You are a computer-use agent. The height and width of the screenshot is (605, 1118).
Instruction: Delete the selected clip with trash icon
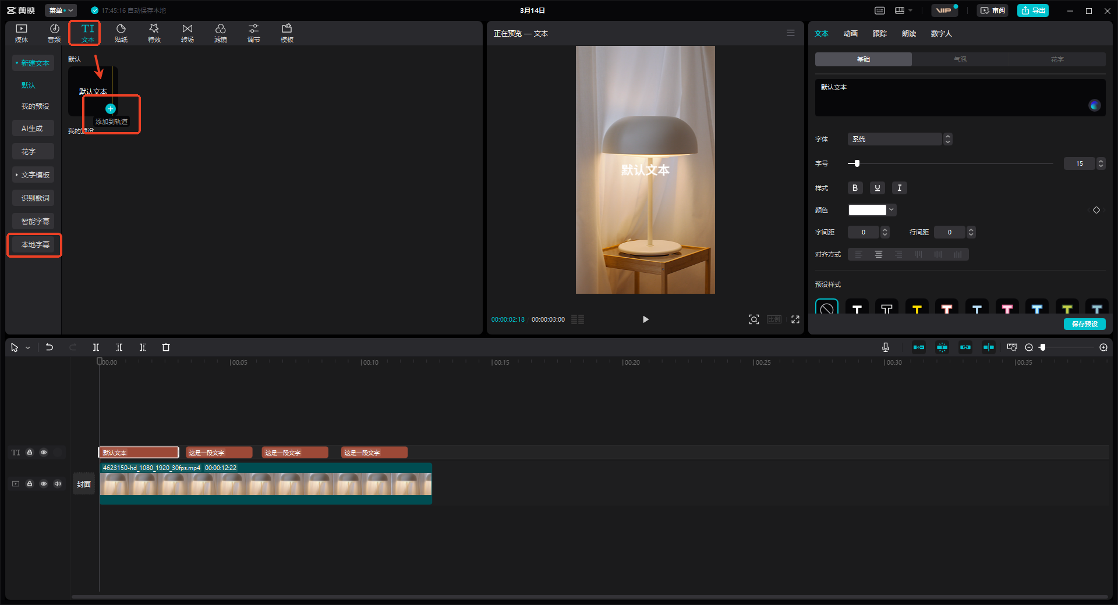coord(166,347)
